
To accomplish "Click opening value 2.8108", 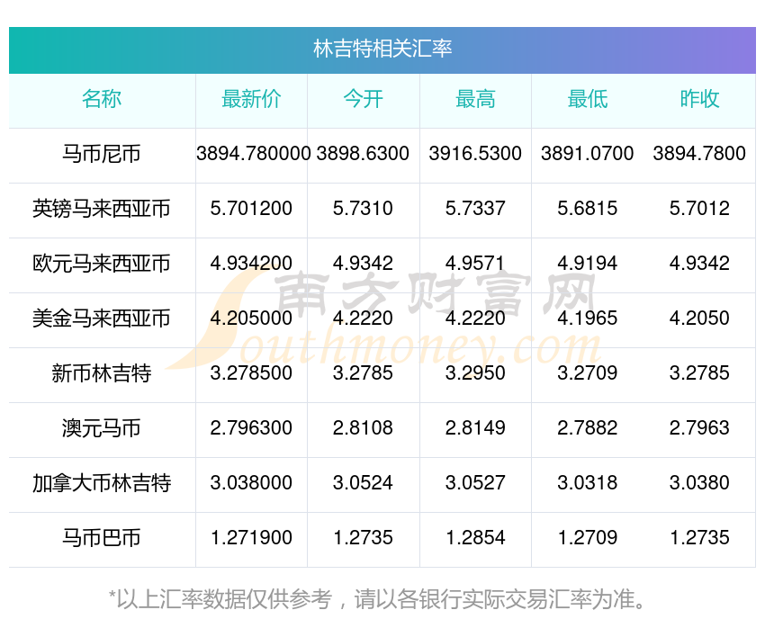I will coord(363,428).
